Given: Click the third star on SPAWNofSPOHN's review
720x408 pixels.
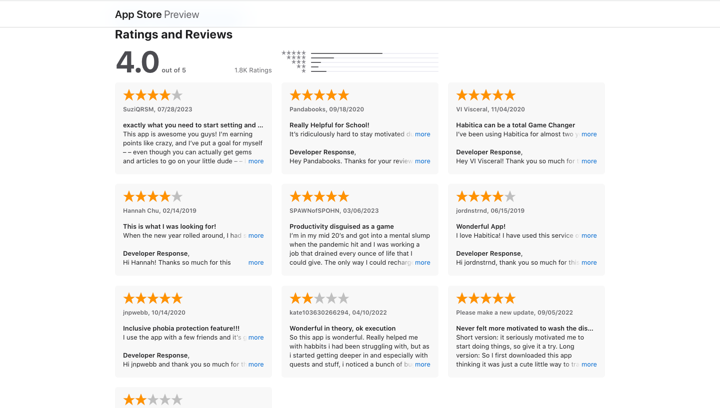Looking at the screenshot, I should [x=319, y=196].
